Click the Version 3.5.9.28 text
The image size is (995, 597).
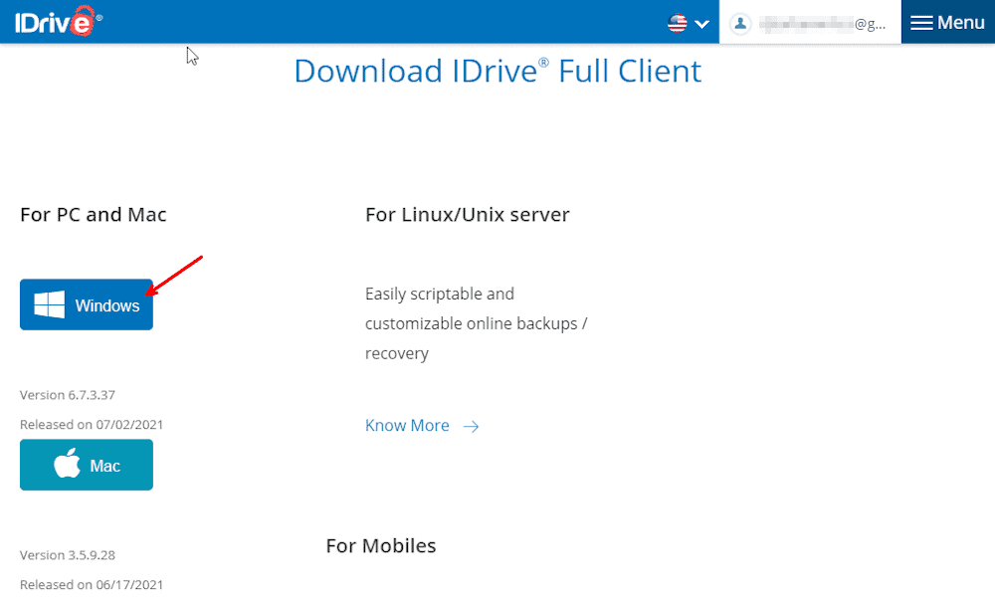68,555
